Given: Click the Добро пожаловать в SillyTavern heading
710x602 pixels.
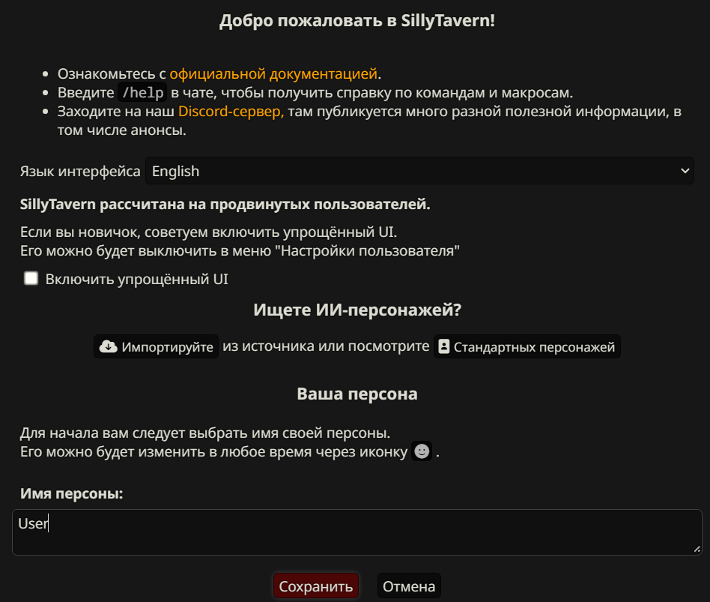Looking at the screenshot, I should point(355,20).
